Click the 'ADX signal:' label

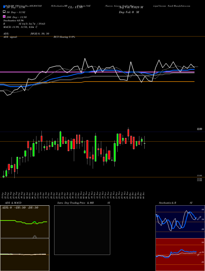(x=10, y=37)
